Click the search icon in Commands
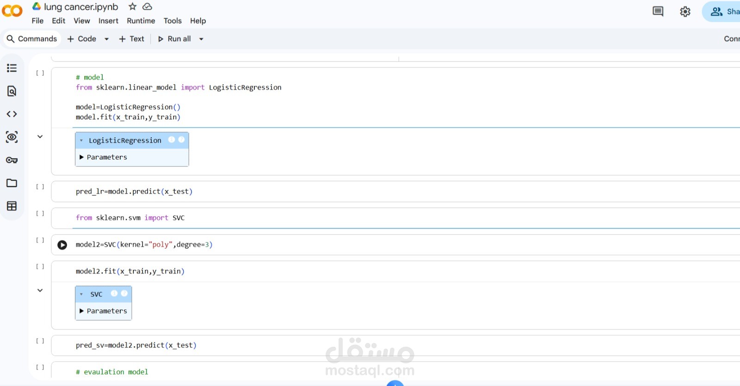 [x=11, y=39]
